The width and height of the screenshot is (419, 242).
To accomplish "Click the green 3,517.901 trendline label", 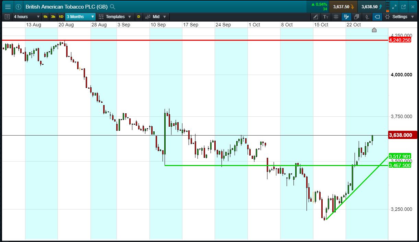I will 400,156.
